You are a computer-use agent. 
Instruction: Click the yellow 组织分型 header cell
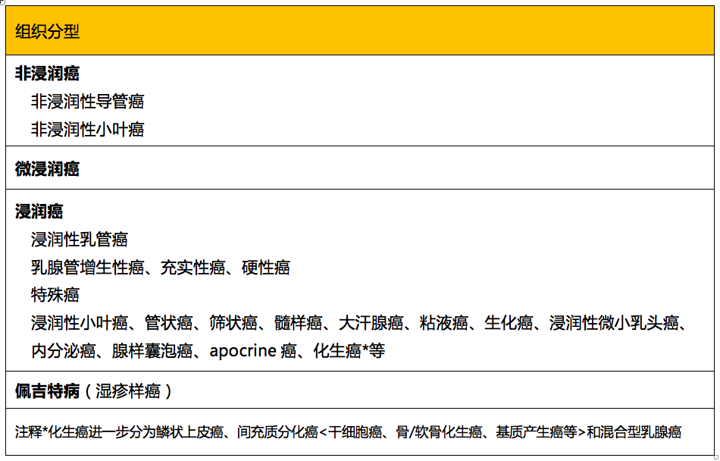48,31
